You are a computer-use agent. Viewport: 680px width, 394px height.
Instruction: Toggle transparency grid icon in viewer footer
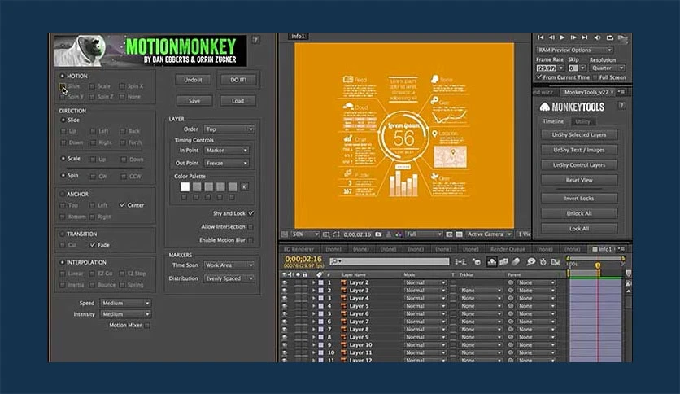click(460, 234)
